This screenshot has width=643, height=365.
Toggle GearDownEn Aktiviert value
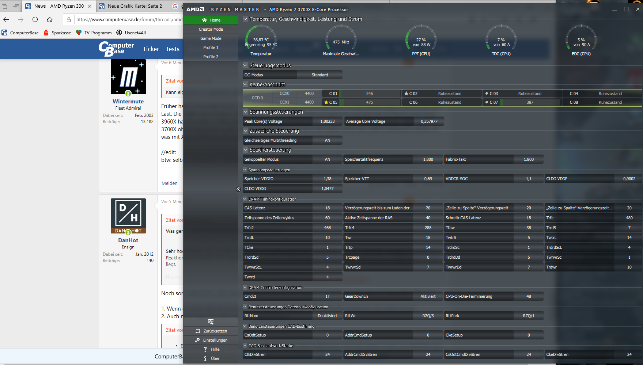[x=428, y=296]
